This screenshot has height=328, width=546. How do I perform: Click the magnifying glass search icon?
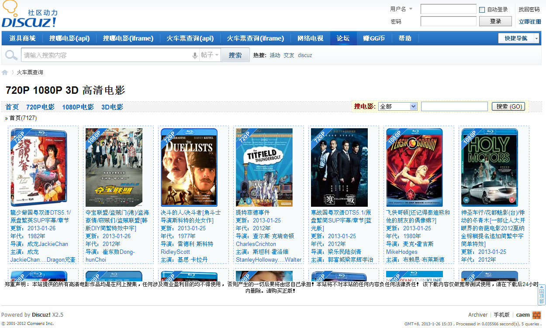pyautogui.click(x=11, y=55)
